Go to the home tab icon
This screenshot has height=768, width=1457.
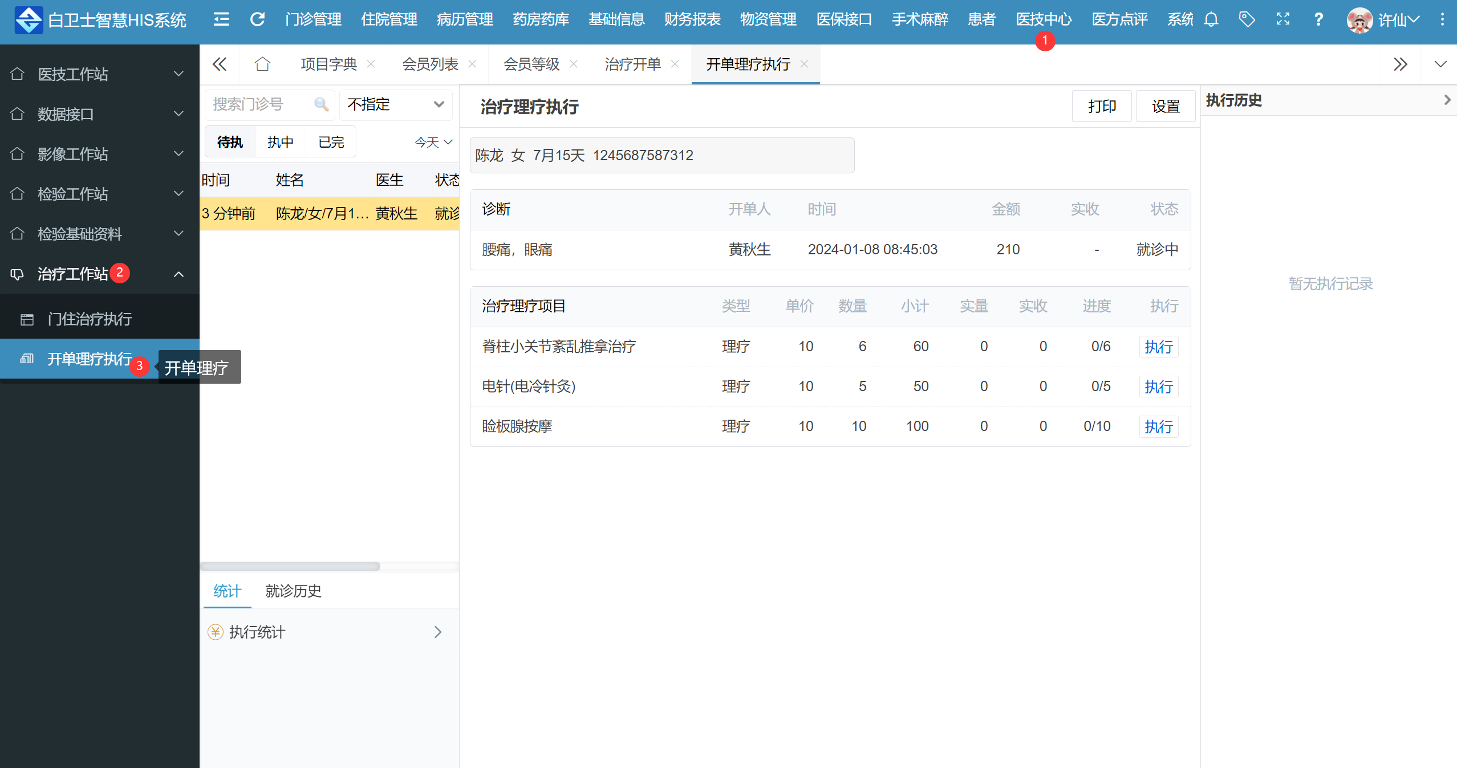tap(262, 64)
